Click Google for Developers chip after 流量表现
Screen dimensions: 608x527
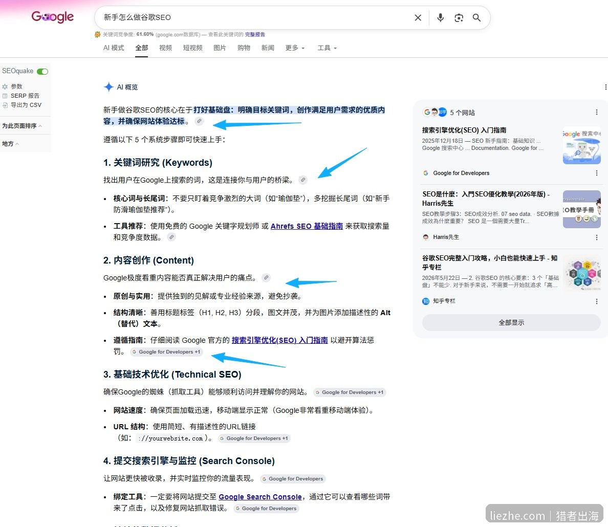(x=293, y=479)
